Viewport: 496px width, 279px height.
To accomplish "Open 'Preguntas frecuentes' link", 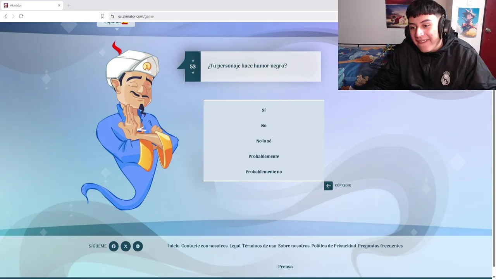I will [x=380, y=246].
